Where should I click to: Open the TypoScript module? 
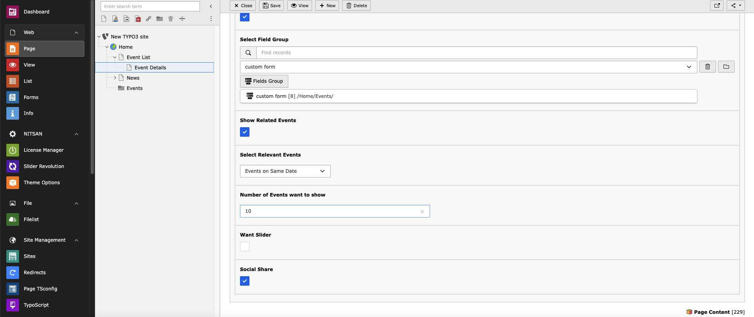pyautogui.click(x=44, y=305)
